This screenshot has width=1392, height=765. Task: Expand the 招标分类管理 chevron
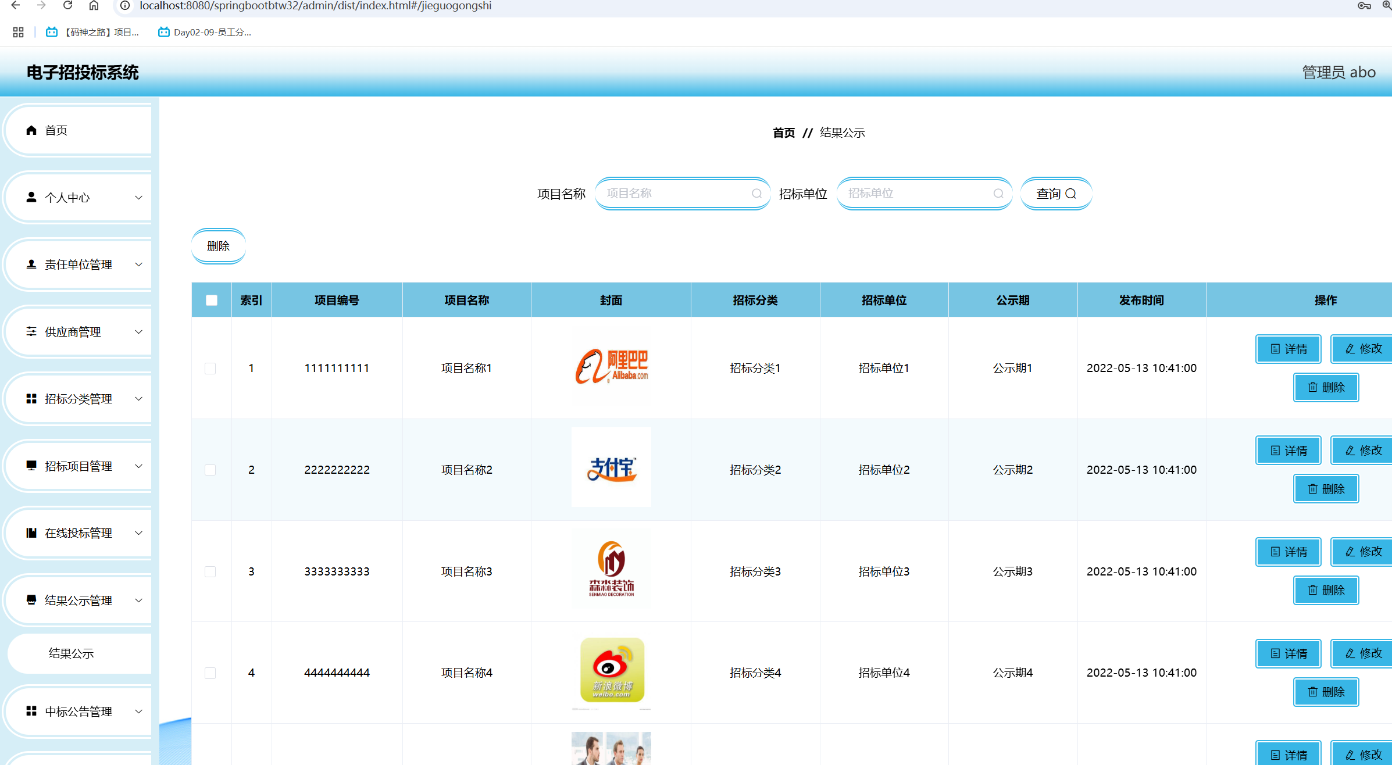(x=138, y=399)
